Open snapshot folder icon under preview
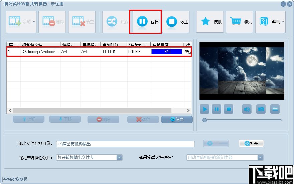Viewport: 294px width, 184px height. click(275, 109)
